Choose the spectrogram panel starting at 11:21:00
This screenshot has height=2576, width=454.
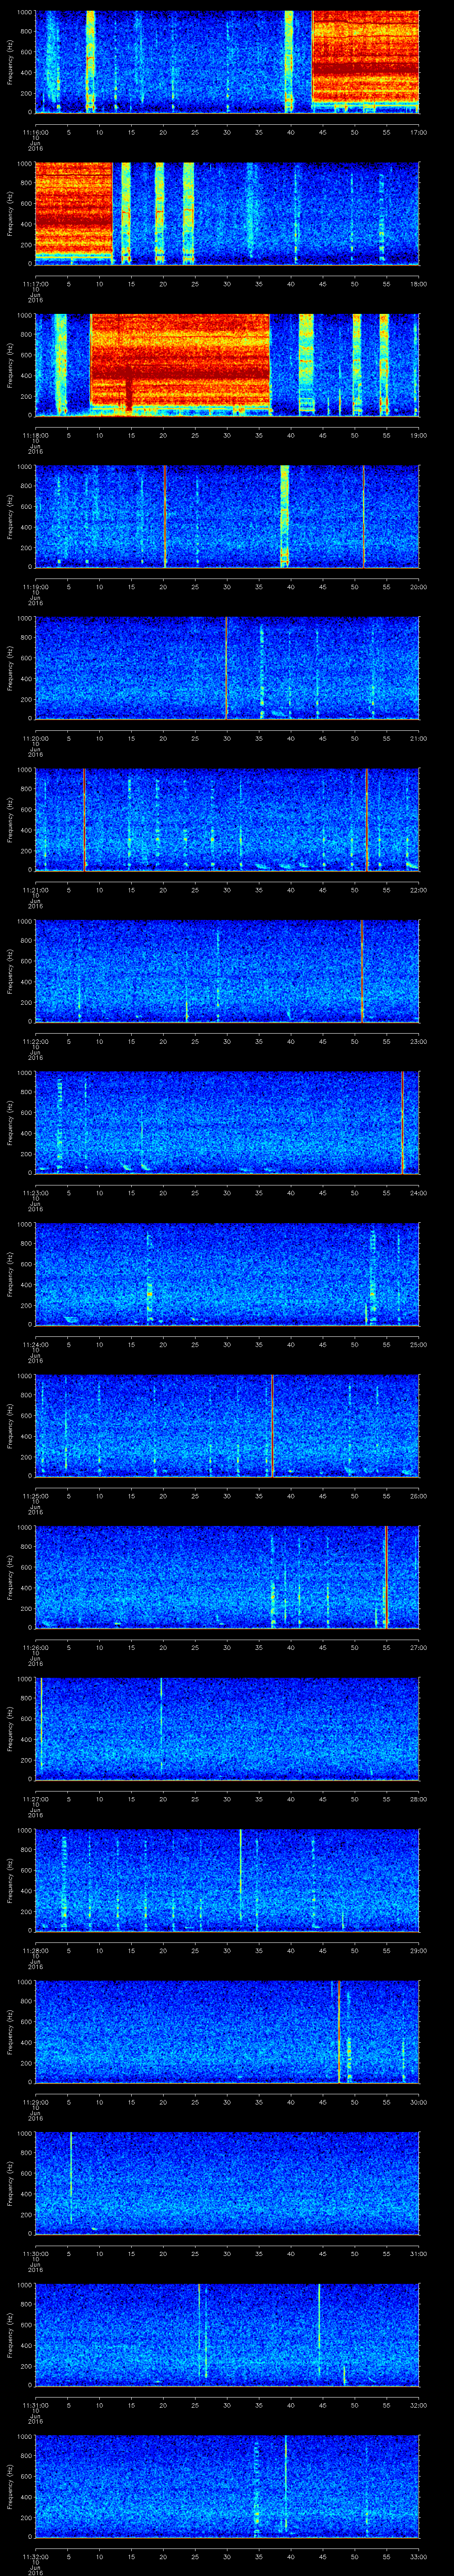227,819
